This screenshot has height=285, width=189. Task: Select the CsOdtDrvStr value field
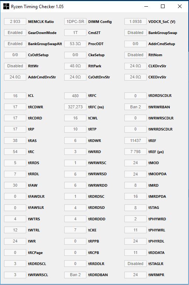point(75,77)
